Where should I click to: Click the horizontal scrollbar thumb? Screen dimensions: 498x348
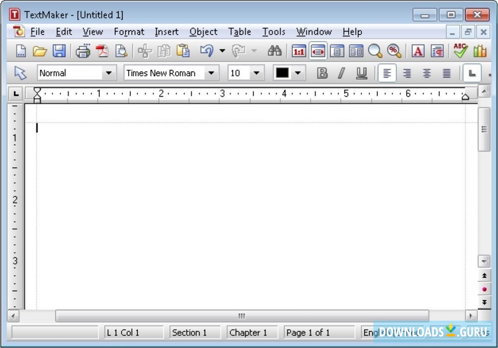coord(242,316)
